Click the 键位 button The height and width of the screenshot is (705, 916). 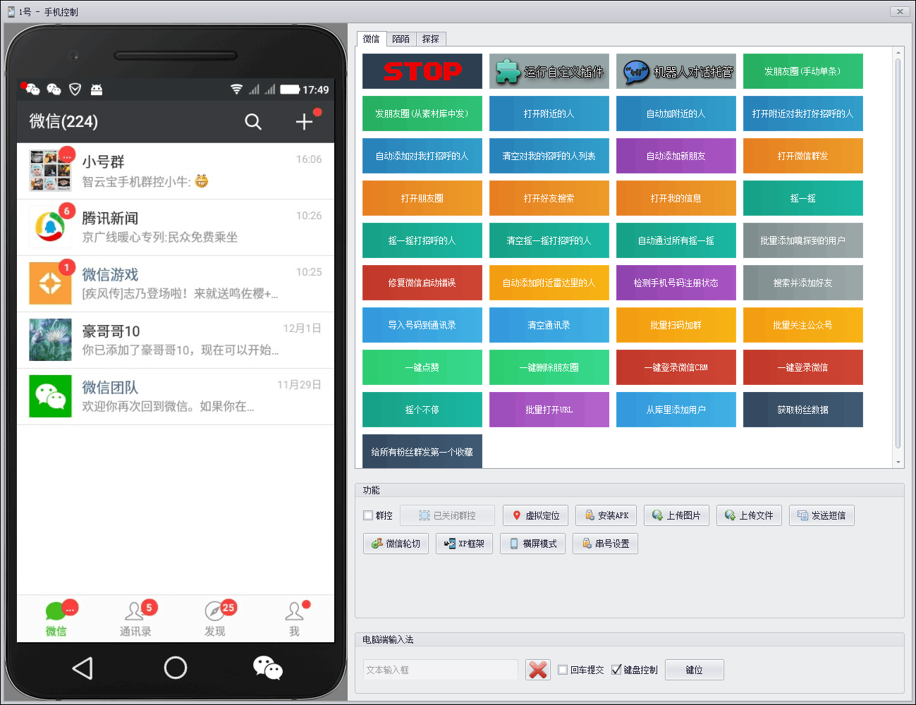695,670
